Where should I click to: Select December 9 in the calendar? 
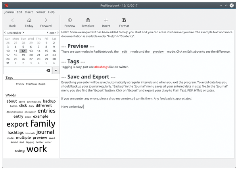[x=54, y=47]
